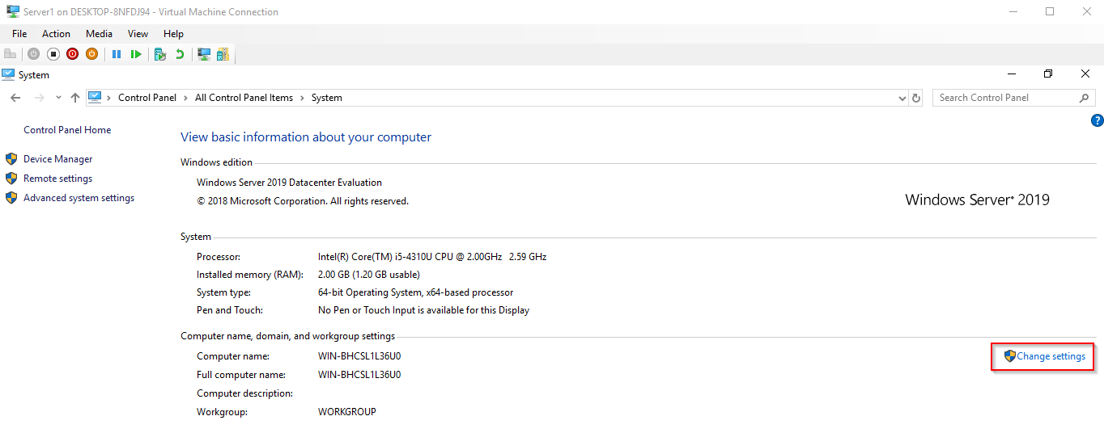Image resolution: width=1104 pixels, height=433 pixels.
Task: Open Control Panel Home
Action: pos(67,130)
